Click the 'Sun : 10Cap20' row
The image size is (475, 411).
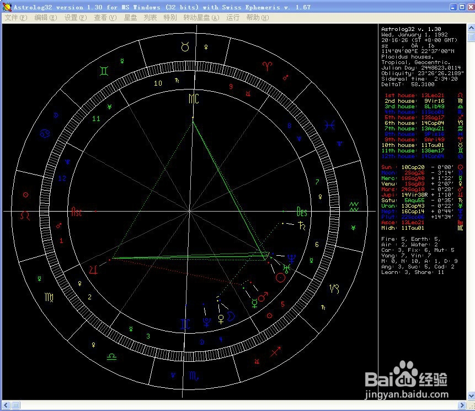point(422,167)
